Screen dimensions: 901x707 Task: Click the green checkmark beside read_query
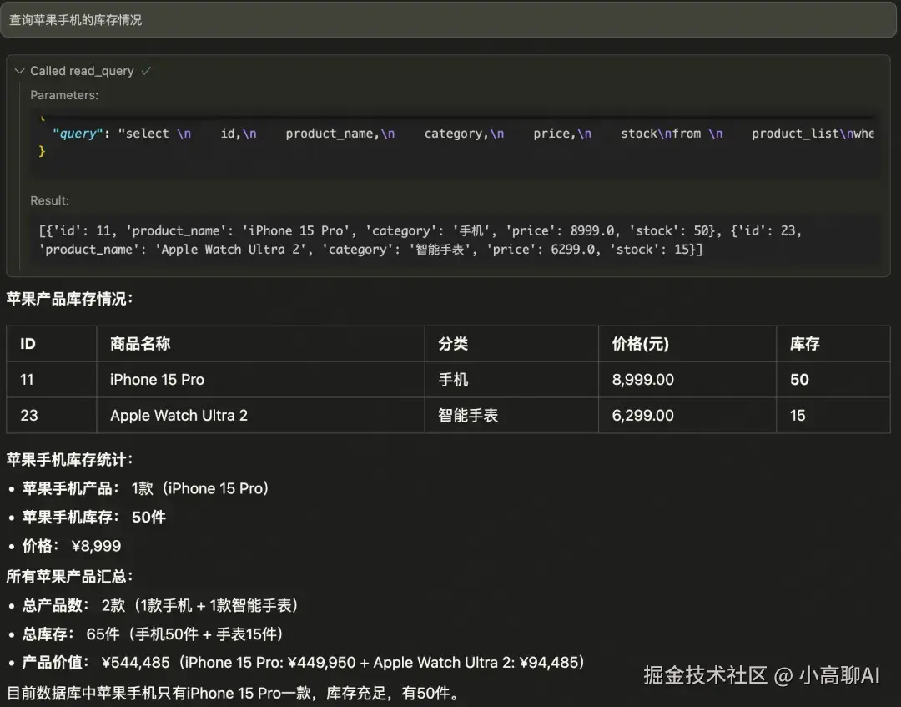pos(147,71)
